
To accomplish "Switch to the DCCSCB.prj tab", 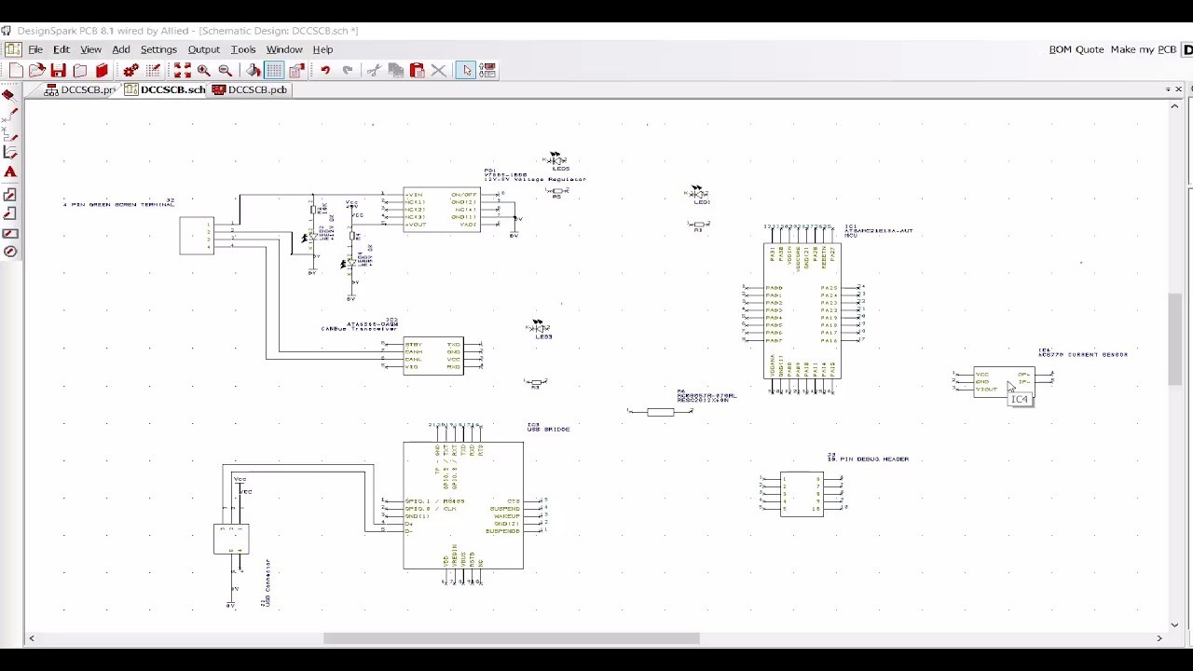I will pyautogui.click(x=81, y=90).
